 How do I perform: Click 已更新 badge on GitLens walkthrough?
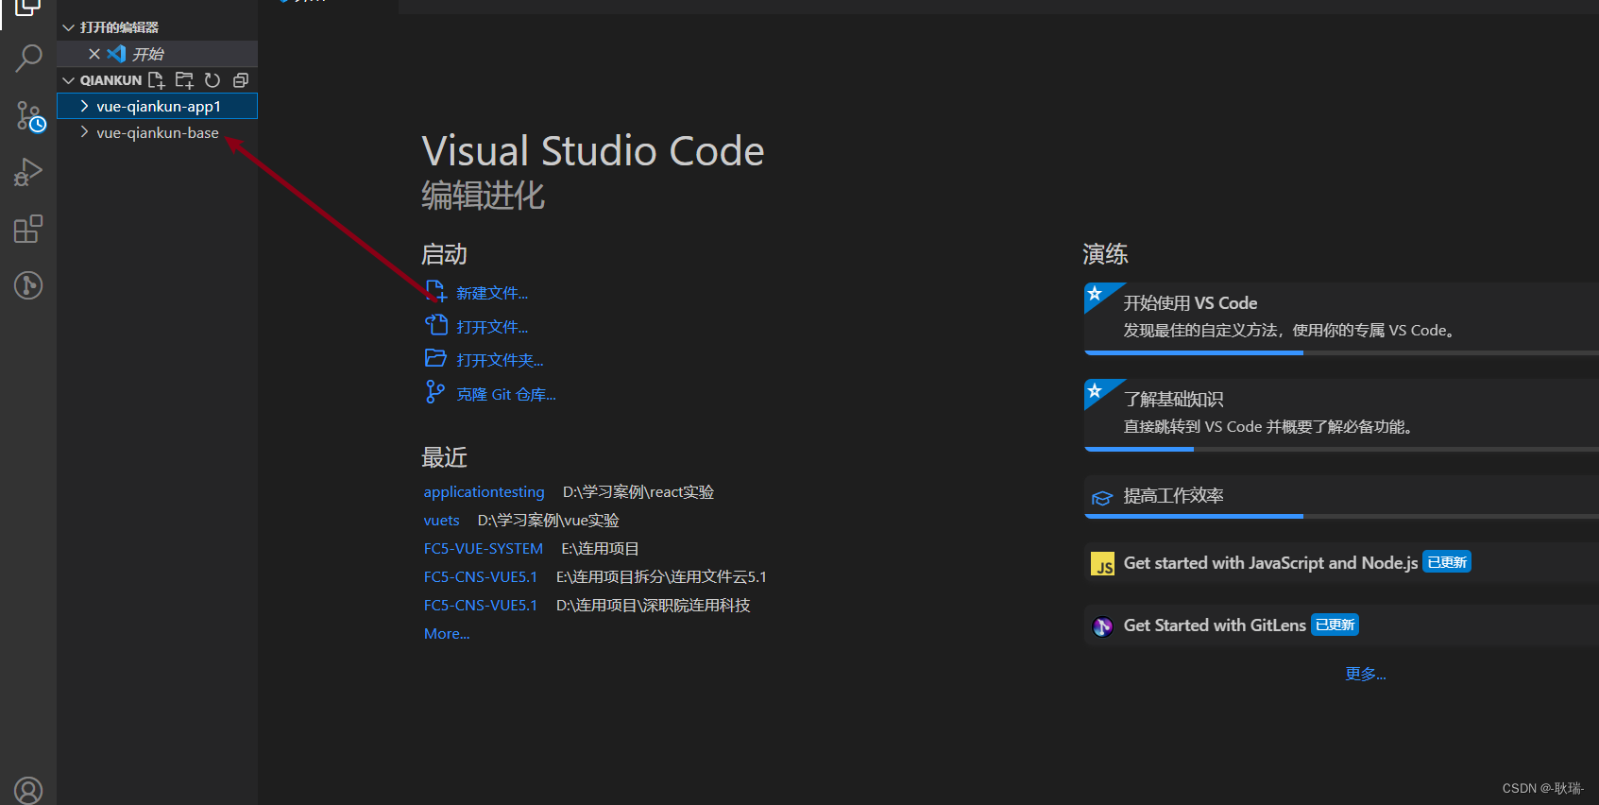[x=1335, y=625]
